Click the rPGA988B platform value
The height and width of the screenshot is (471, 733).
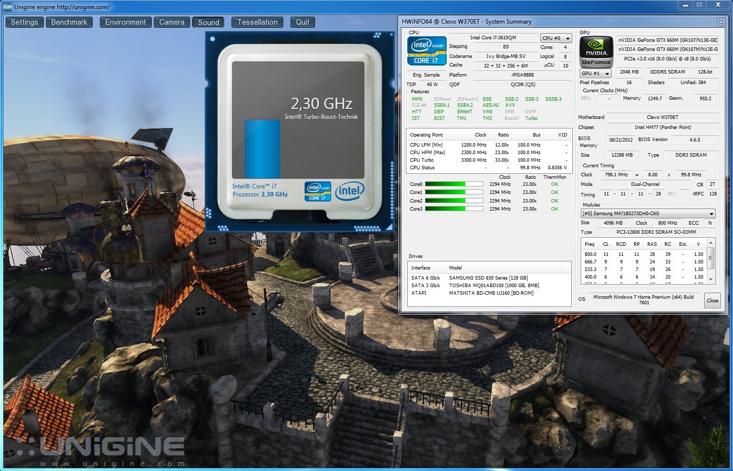click(x=522, y=75)
